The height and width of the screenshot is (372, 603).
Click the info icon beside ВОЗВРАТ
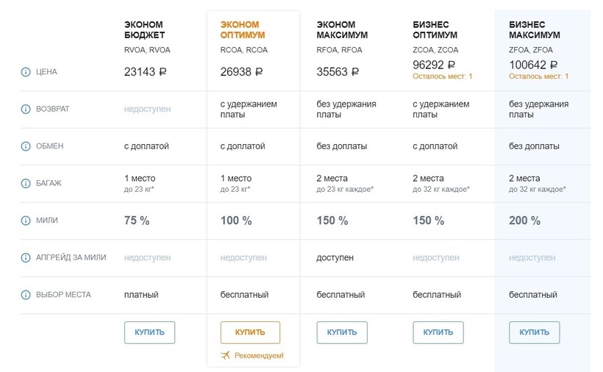click(x=26, y=110)
